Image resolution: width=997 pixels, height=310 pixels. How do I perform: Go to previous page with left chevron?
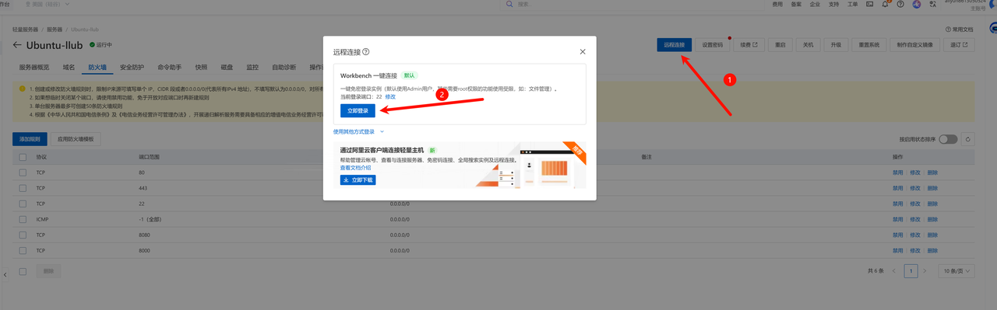click(x=895, y=271)
